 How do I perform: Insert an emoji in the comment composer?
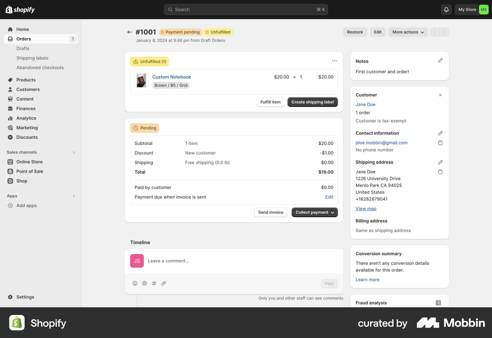point(135,283)
